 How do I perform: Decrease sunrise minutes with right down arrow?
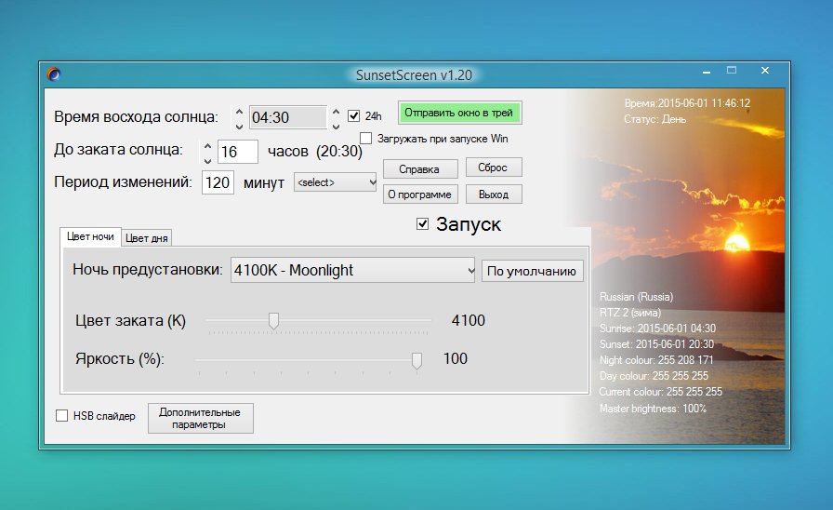point(336,126)
